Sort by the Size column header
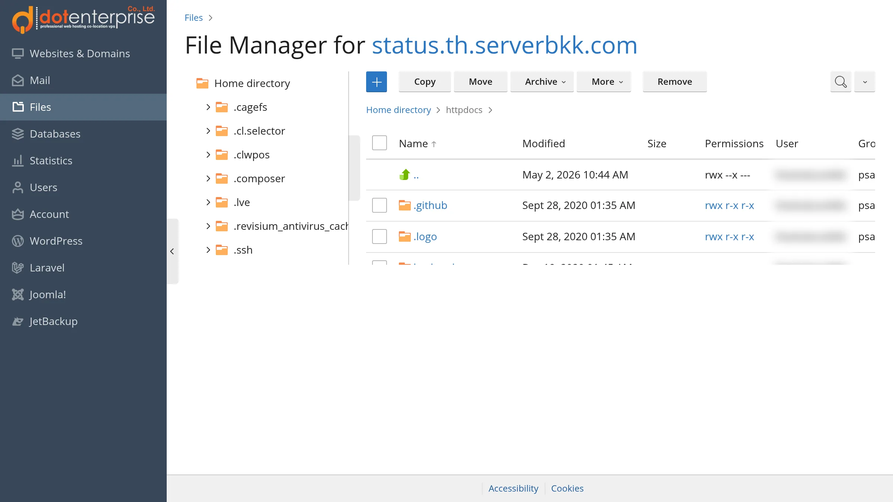Viewport: 893px width, 502px height. pyautogui.click(x=657, y=144)
